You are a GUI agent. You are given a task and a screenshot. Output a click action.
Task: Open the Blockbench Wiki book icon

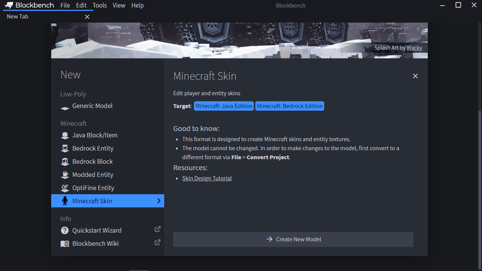[65, 244]
